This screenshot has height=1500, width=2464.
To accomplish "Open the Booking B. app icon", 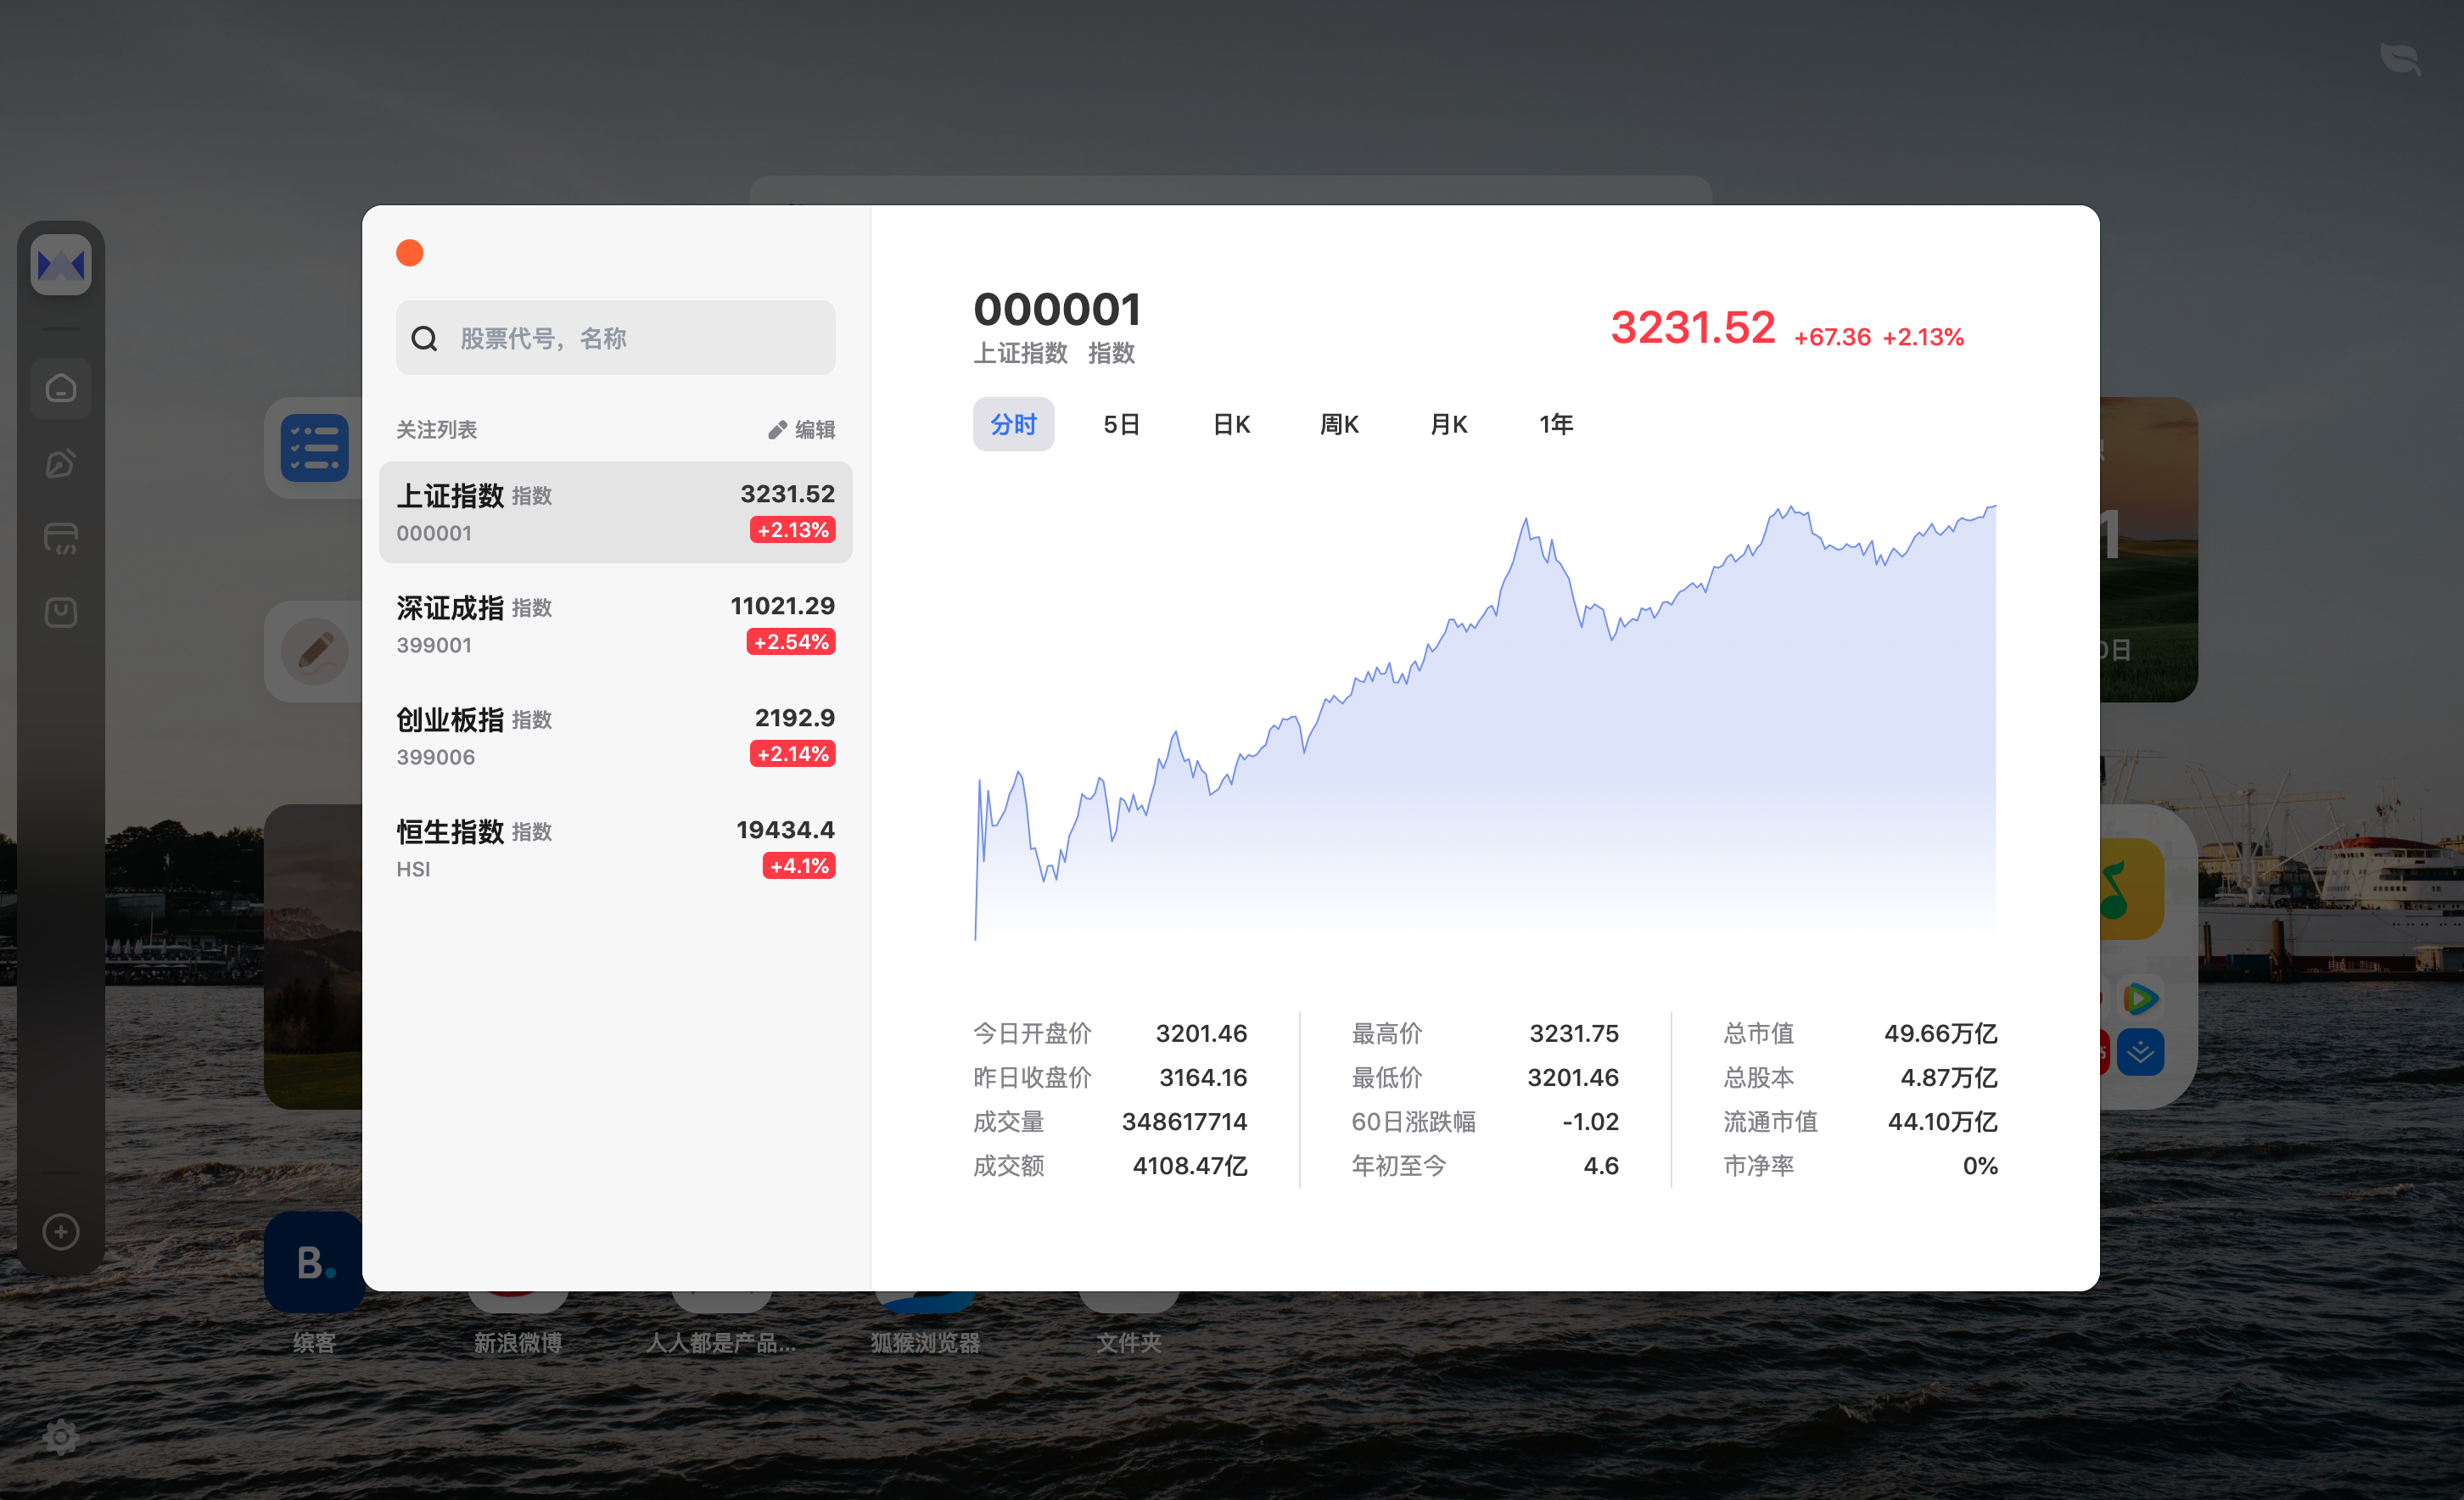I will tap(315, 1262).
